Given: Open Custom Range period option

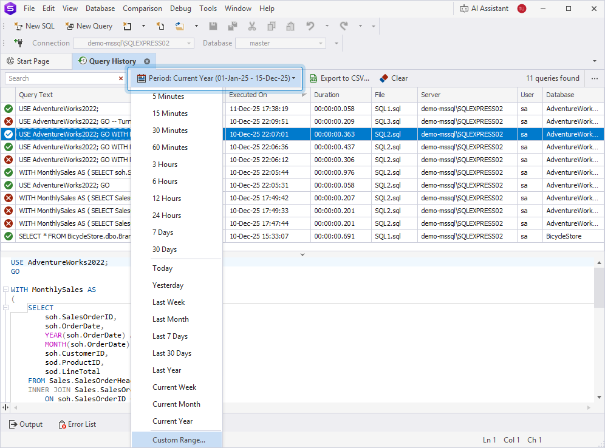Looking at the screenshot, I should point(177,440).
